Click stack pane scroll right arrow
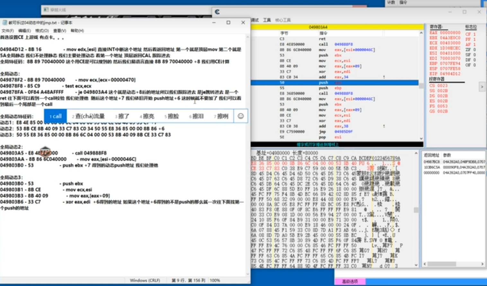 click(x=482, y=264)
